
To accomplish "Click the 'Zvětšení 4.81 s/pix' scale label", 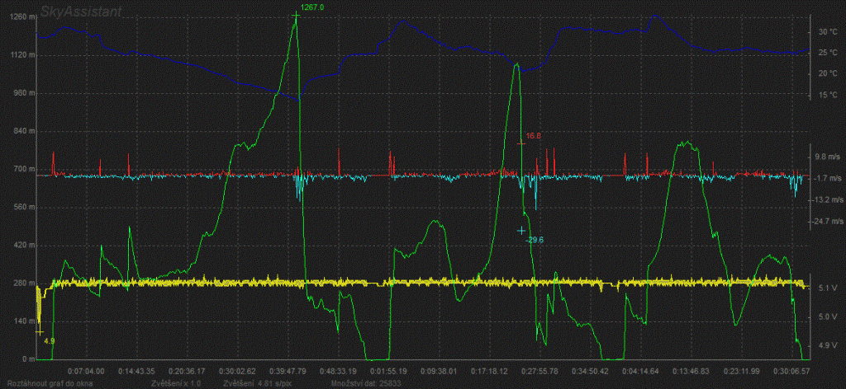I will point(253,383).
